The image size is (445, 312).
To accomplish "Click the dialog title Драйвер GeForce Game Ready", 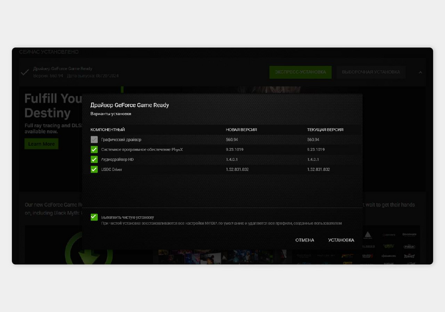I will coord(130,105).
